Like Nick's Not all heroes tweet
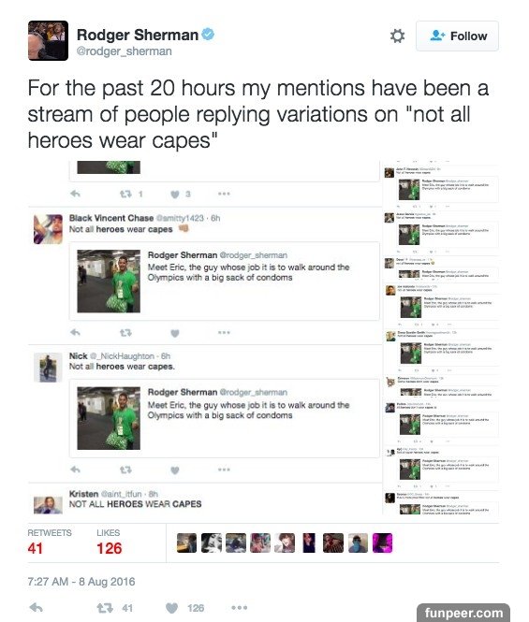This screenshot has width=529, height=622. (175, 470)
